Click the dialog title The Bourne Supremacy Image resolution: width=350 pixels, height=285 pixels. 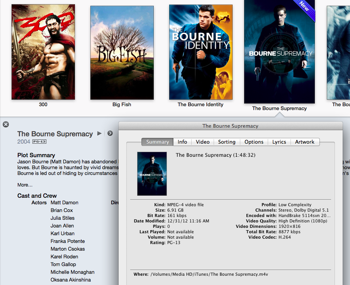coord(230,126)
